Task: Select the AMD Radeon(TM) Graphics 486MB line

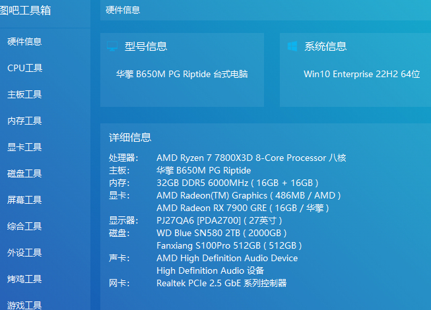Action: pyautogui.click(x=249, y=195)
